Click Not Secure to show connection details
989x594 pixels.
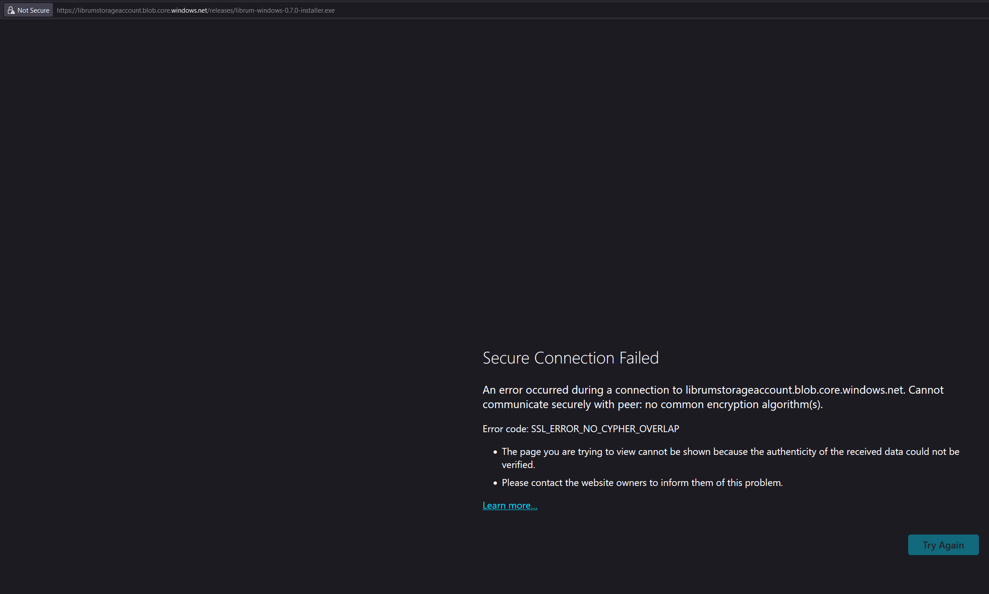32,10
